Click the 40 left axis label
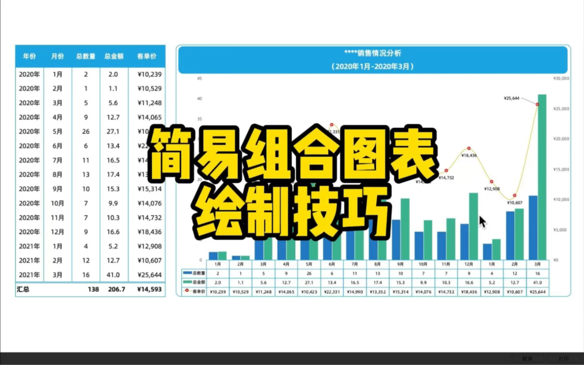The width and height of the screenshot is (584, 365). tap(199, 98)
